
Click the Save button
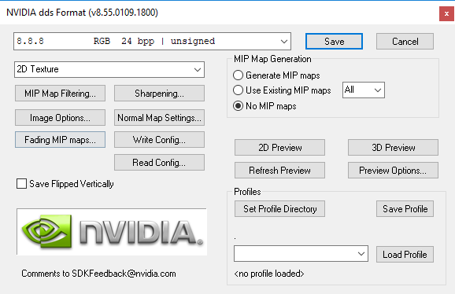click(x=334, y=42)
